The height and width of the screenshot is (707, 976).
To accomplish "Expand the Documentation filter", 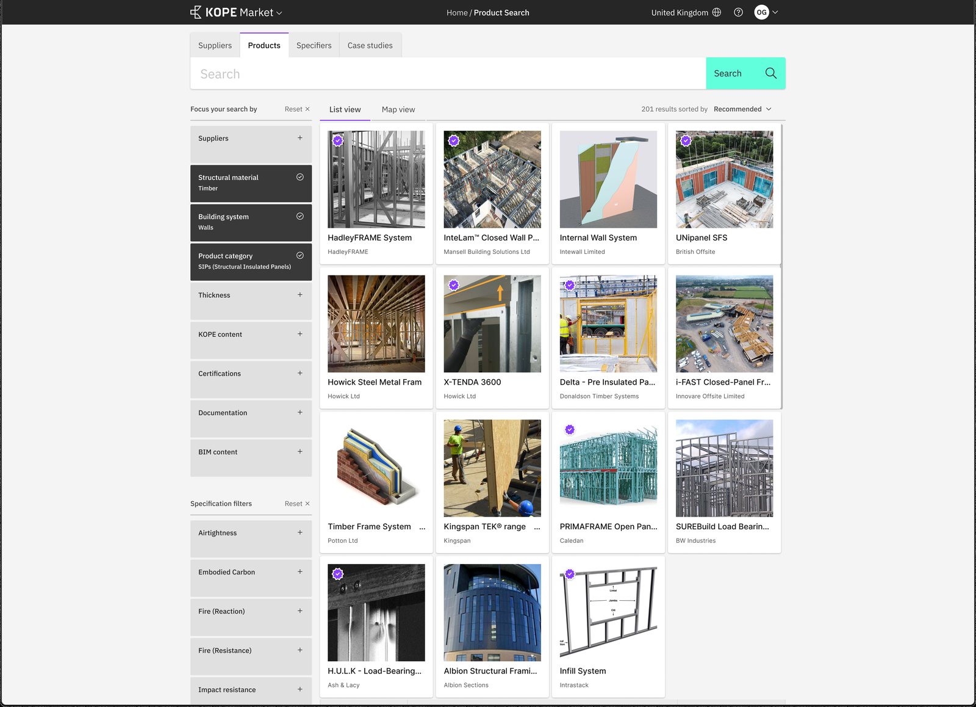I will pos(251,419).
